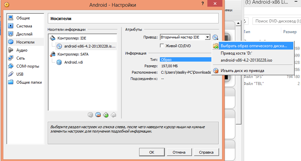Click the Справка help button
The image size is (301, 161).
click(x=206, y=152)
